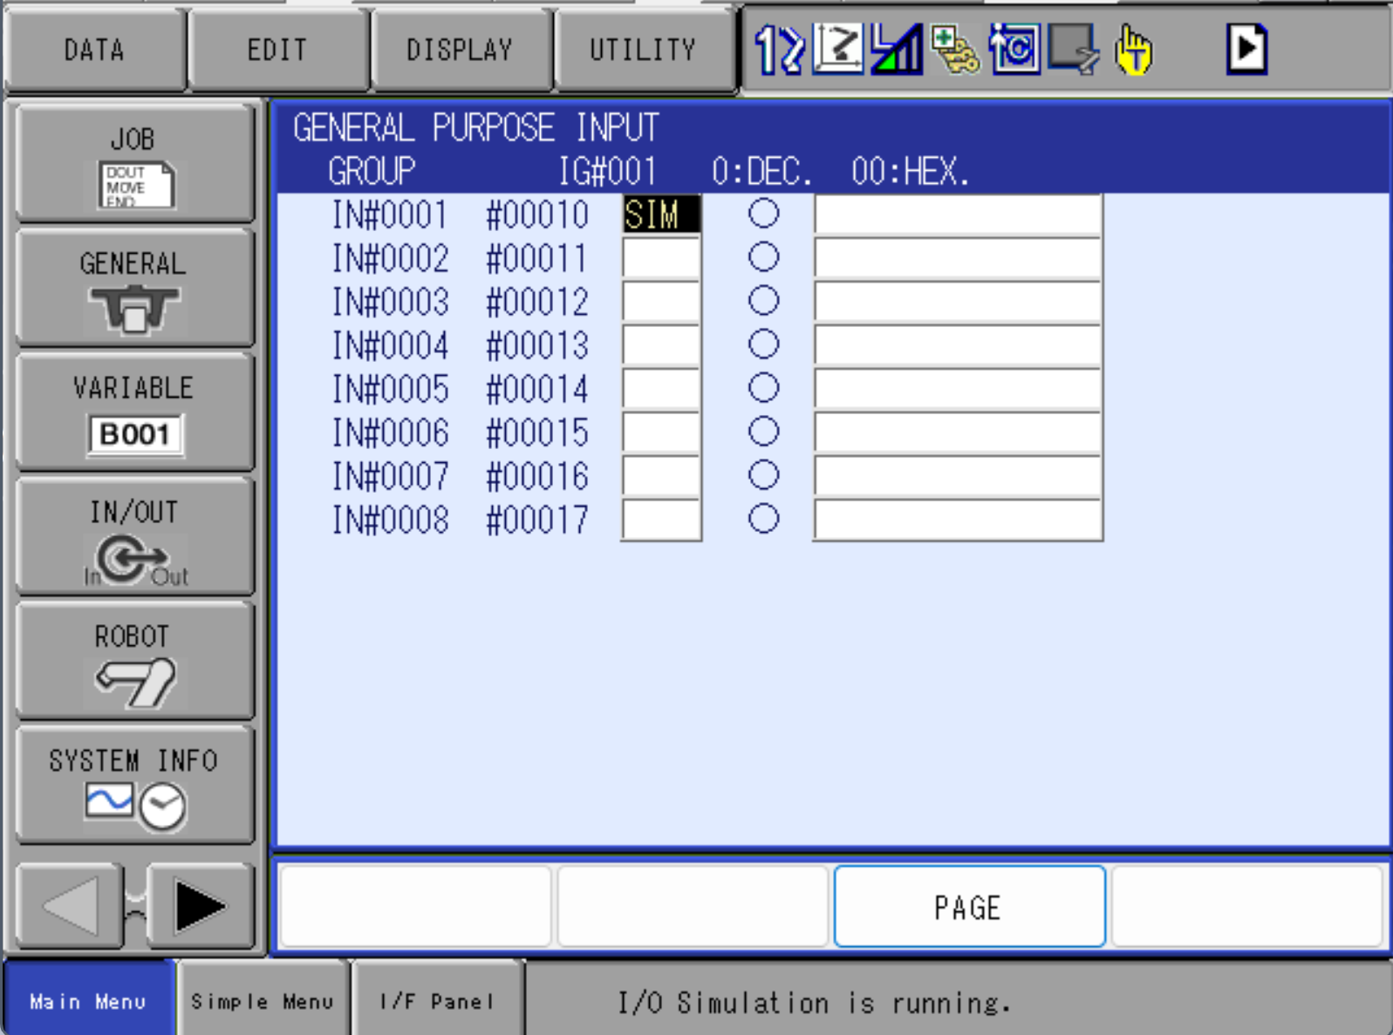Click the manual speed level status icon
The width and height of the screenshot is (1393, 1035).
[x=897, y=49]
